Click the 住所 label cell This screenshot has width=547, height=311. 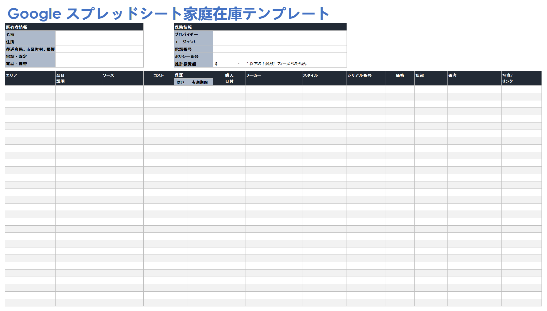tap(30, 42)
